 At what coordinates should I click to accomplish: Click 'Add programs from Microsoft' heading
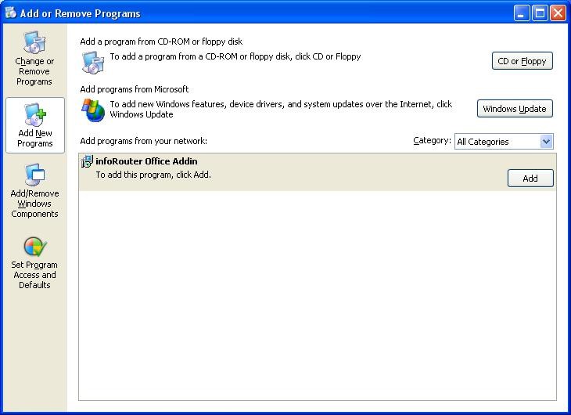coord(134,89)
